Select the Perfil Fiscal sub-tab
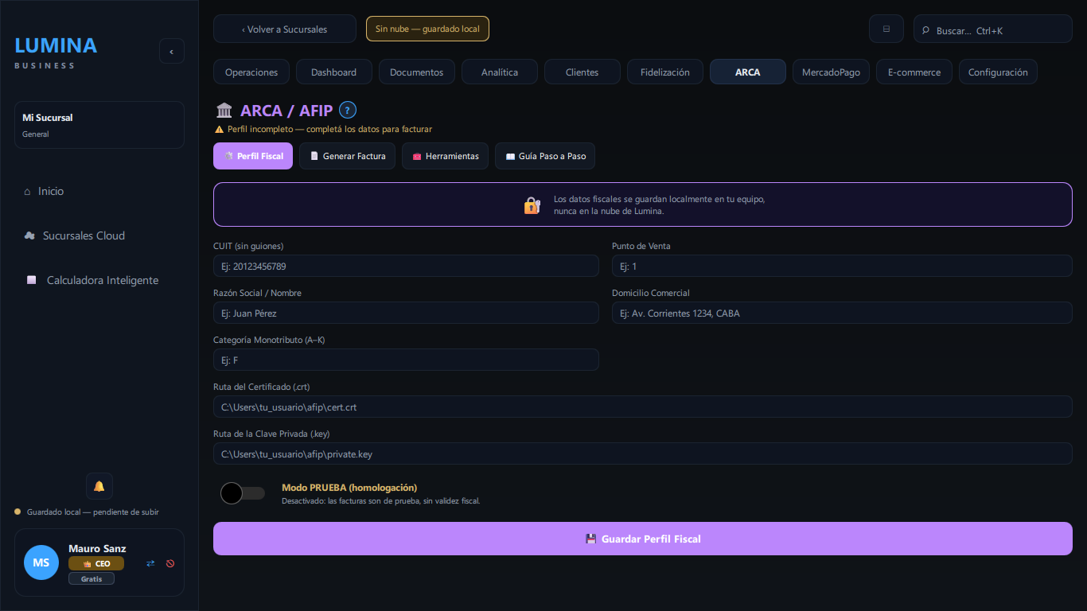Image resolution: width=1087 pixels, height=611 pixels. pos(253,156)
